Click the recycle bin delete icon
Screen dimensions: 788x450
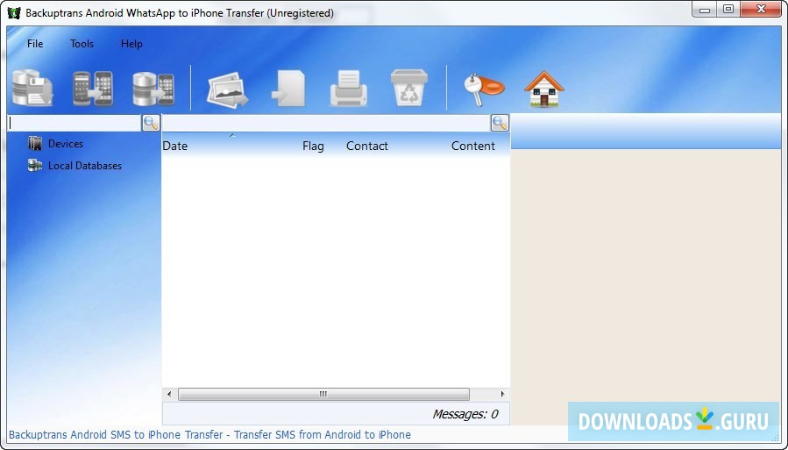pyautogui.click(x=409, y=88)
